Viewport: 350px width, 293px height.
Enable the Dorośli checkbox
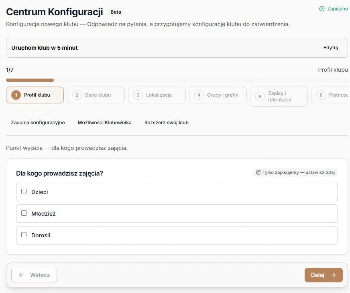click(24, 235)
